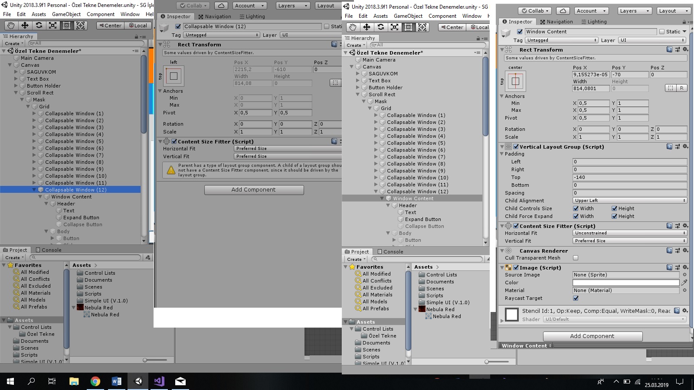The height and width of the screenshot is (390, 694).
Task: Open the Image (Script) preset selector icon
Action: (677, 267)
